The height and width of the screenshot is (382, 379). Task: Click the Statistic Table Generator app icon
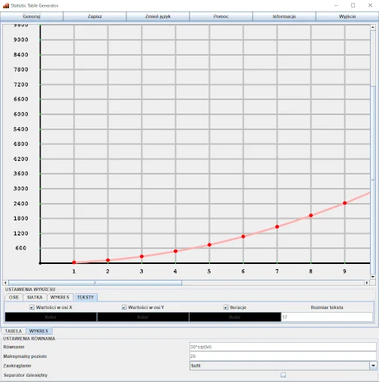click(x=6, y=5)
